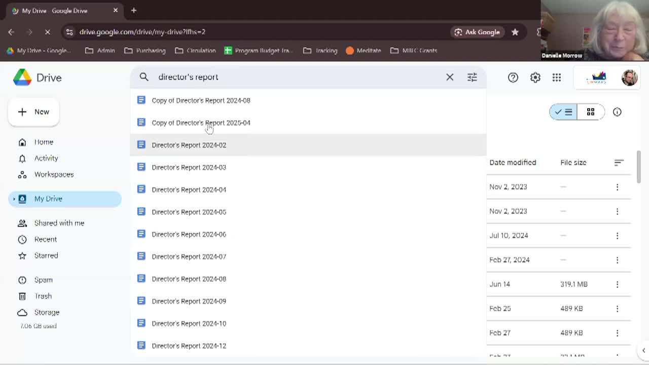Open the Trash section

43,296
